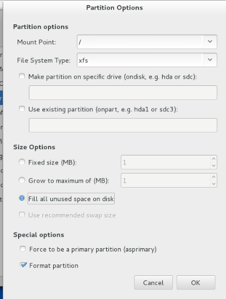Click the Fixed size number field

(x=166, y=162)
